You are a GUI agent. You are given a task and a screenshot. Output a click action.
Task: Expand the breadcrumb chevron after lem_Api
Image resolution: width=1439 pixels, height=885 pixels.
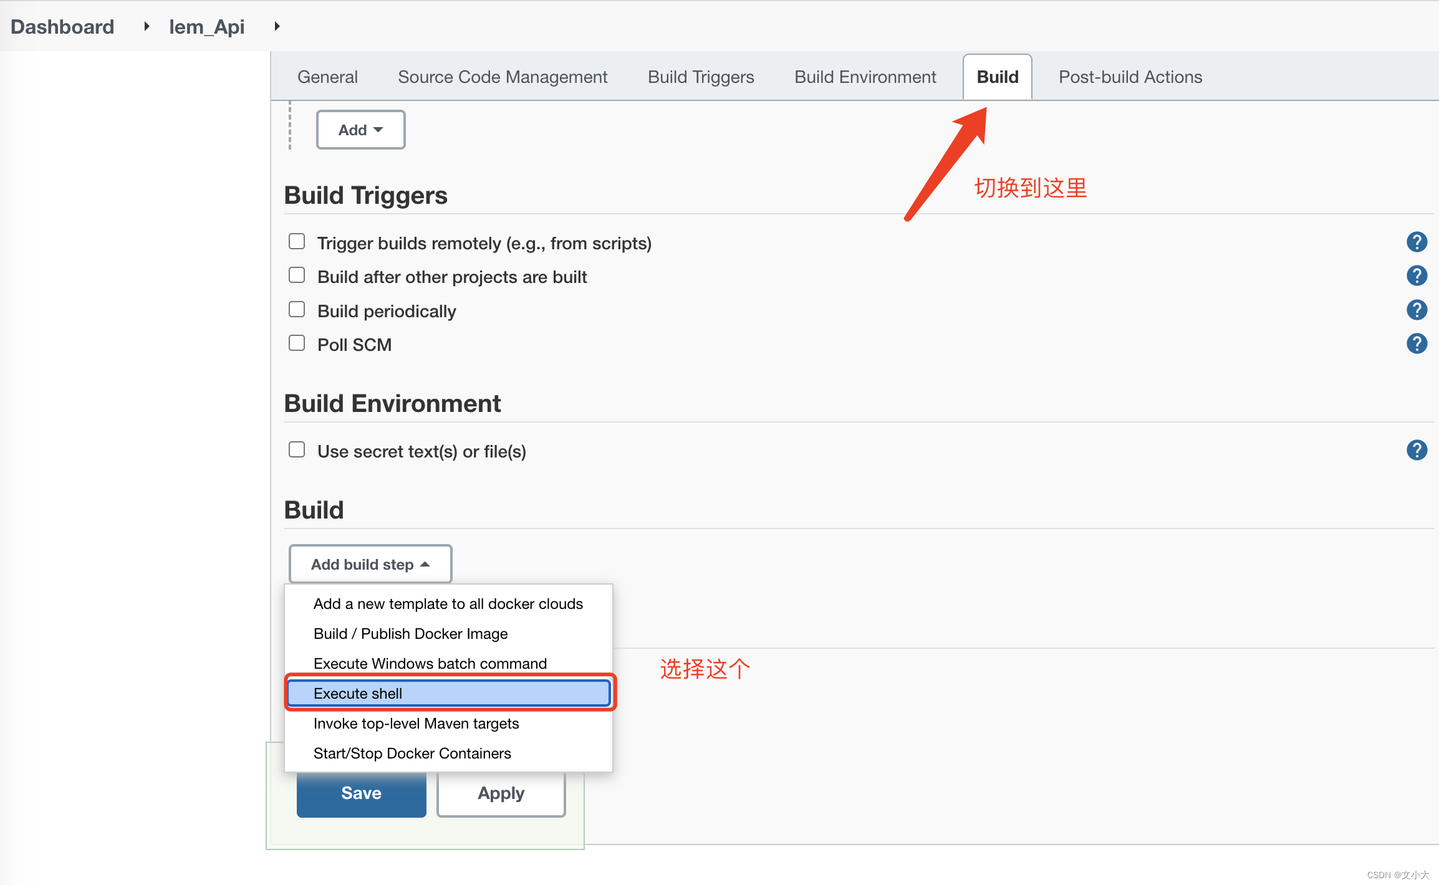pyautogui.click(x=276, y=26)
